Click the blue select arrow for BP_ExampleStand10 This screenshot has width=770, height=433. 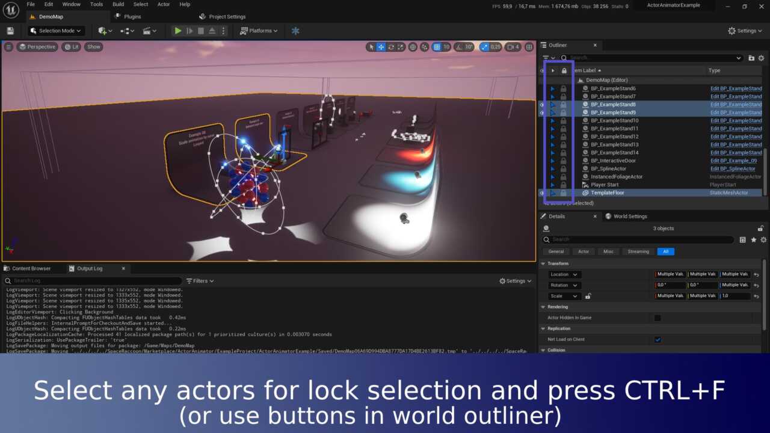tap(553, 120)
